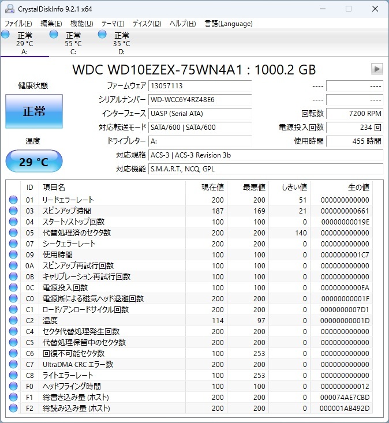Click status icon for C8 ライトエラーレート
This screenshot has width=389, height=423.
click(x=13, y=375)
